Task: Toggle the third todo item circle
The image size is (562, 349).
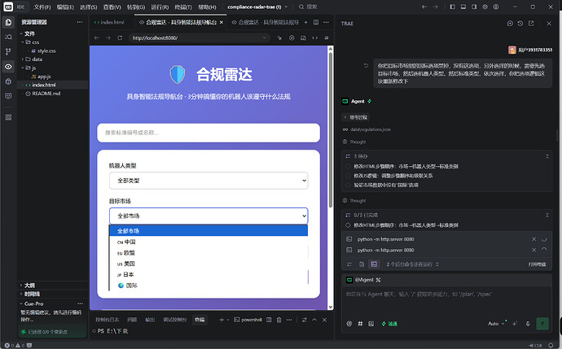Action: (348, 185)
